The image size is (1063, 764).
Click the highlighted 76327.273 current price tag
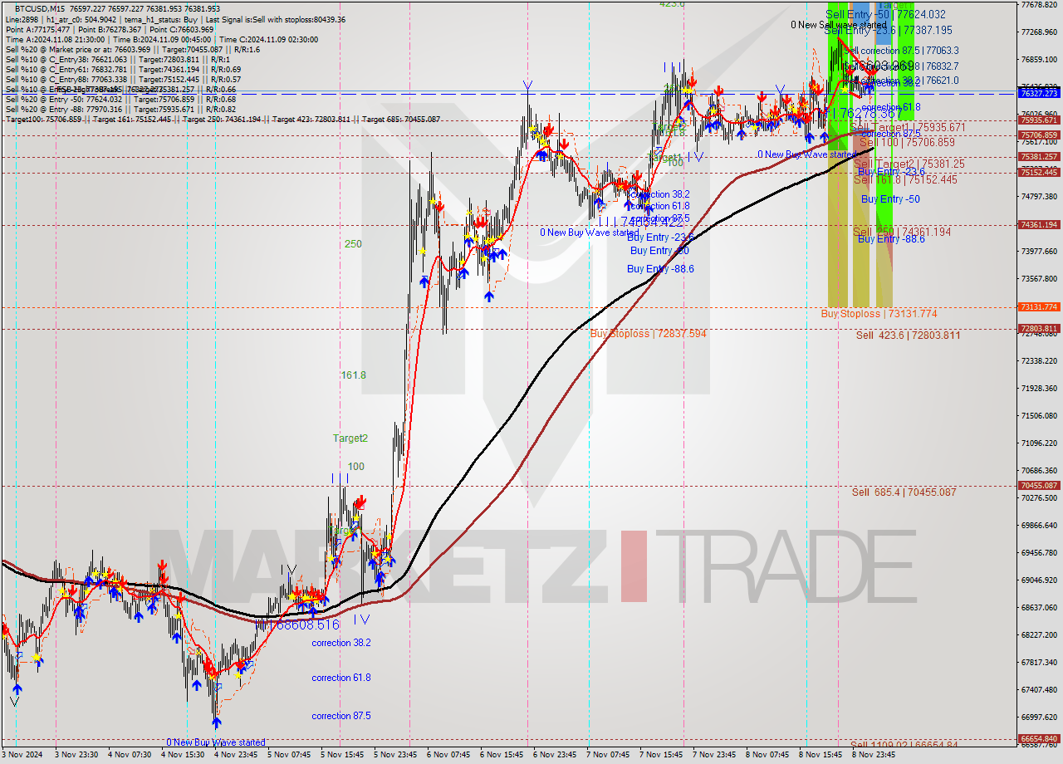(x=1038, y=94)
